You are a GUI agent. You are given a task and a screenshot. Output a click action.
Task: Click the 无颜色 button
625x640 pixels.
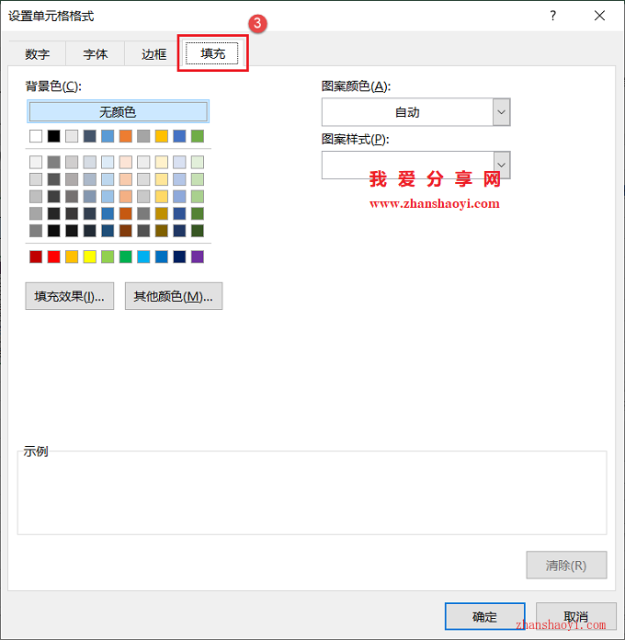[x=118, y=111]
